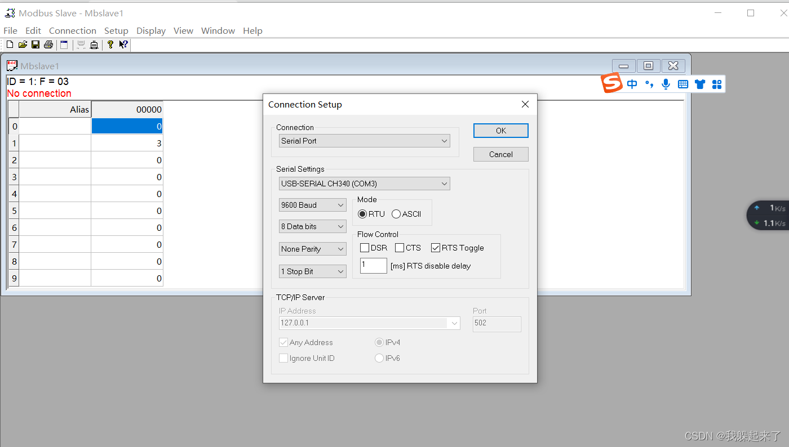Open the Connection menu
Image resolution: width=789 pixels, height=447 pixels.
coord(72,30)
